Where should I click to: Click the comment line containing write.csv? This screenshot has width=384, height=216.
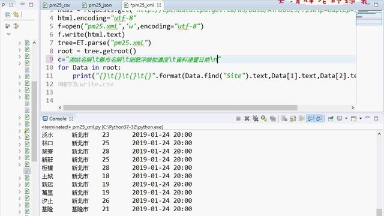(x=86, y=84)
